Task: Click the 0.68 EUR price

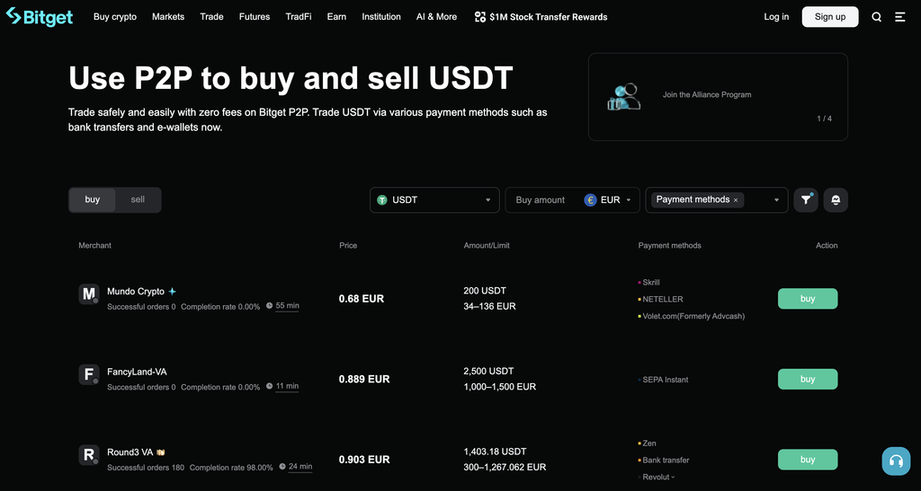Action: (x=362, y=299)
